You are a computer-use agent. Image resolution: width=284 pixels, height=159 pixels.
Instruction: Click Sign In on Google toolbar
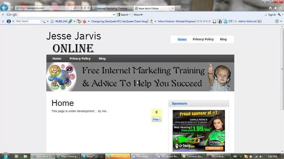[272, 15]
